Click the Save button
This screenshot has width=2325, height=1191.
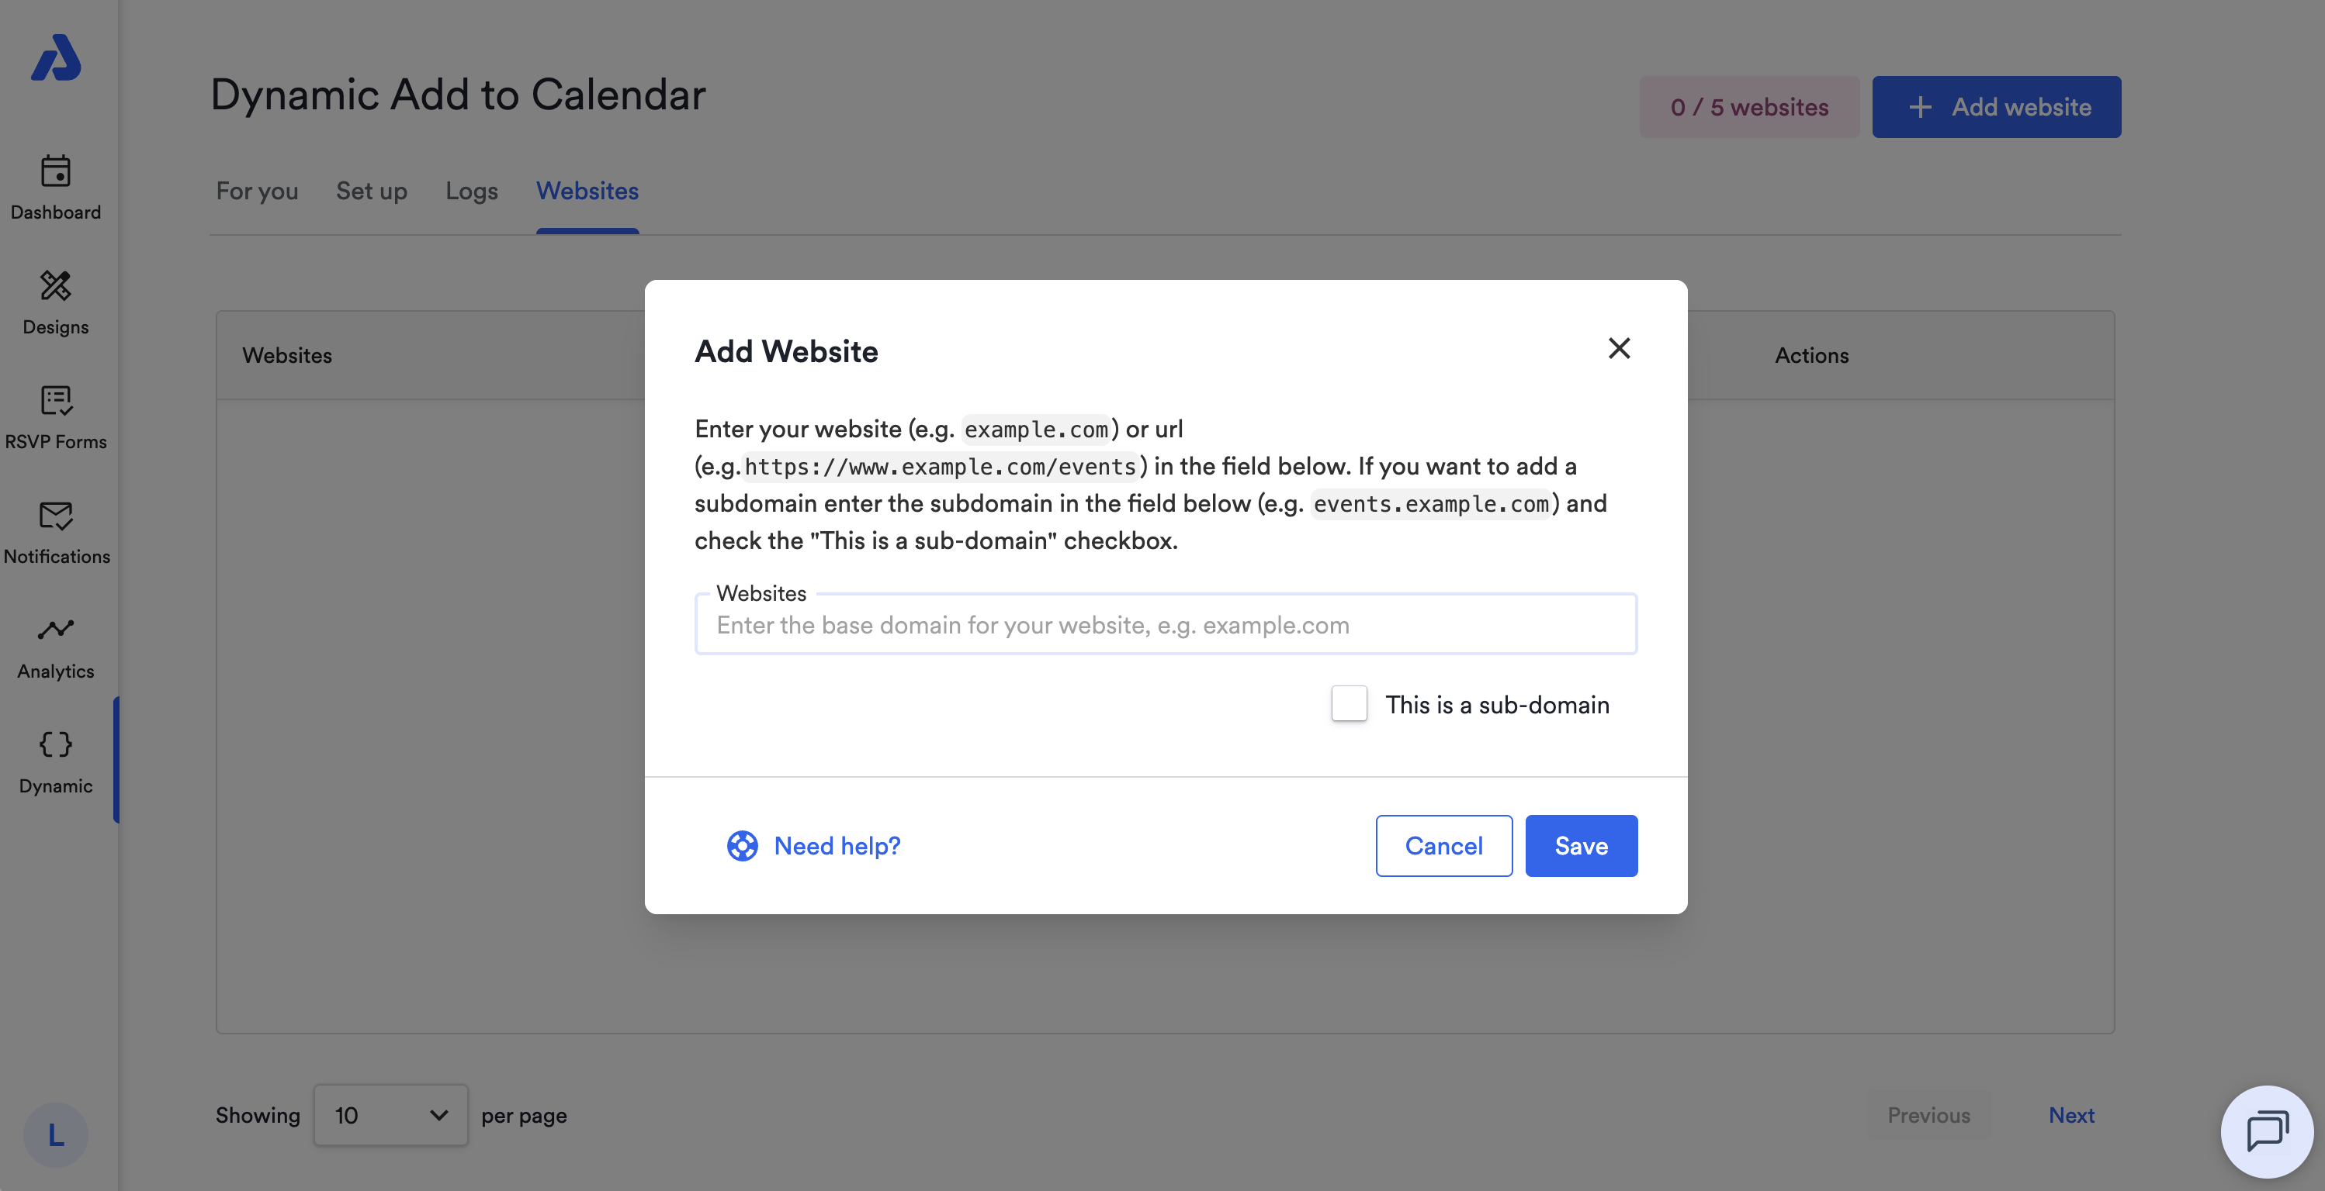1582,846
